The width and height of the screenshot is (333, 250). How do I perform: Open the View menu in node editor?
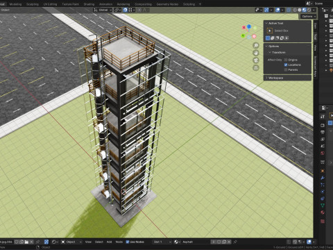click(88, 242)
